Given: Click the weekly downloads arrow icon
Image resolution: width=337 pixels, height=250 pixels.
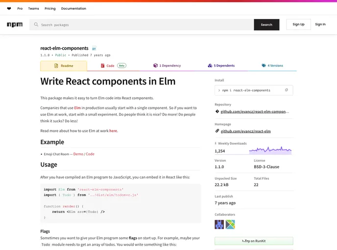Looking at the screenshot, I should pyautogui.click(x=216, y=144).
